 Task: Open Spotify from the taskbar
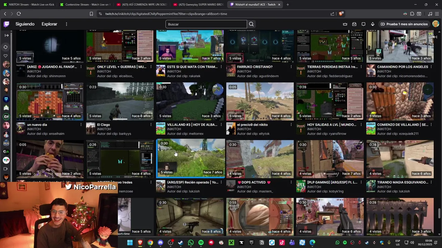tap(201, 242)
